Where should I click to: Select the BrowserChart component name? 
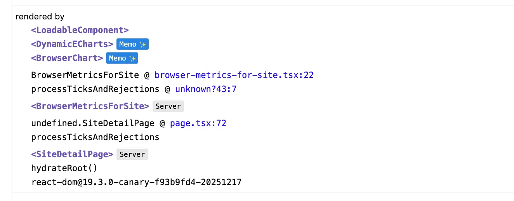[67, 58]
